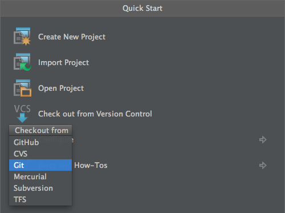
Task: Click the Create New Project icon
Action: coord(22,36)
